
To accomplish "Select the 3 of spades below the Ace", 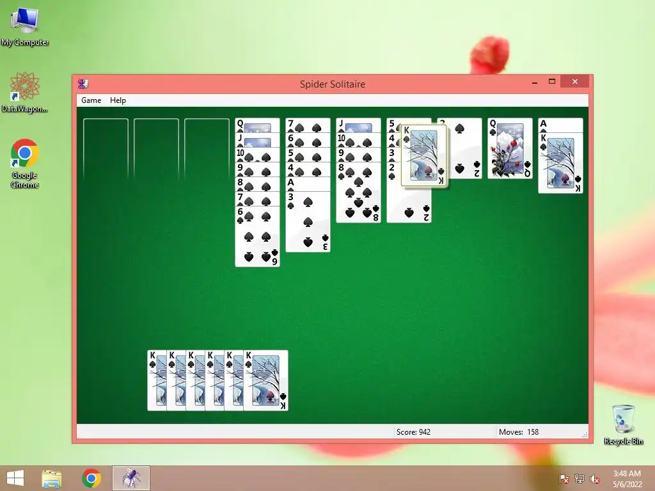I will [x=308, y=222].
